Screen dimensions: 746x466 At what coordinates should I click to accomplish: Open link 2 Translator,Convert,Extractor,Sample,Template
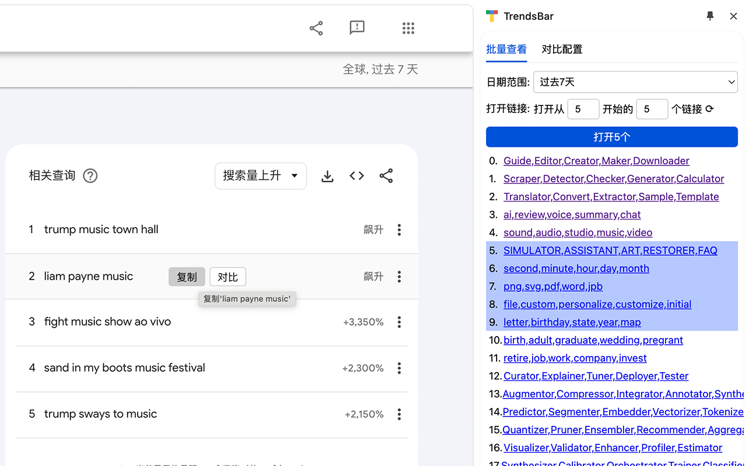(611, 197)
